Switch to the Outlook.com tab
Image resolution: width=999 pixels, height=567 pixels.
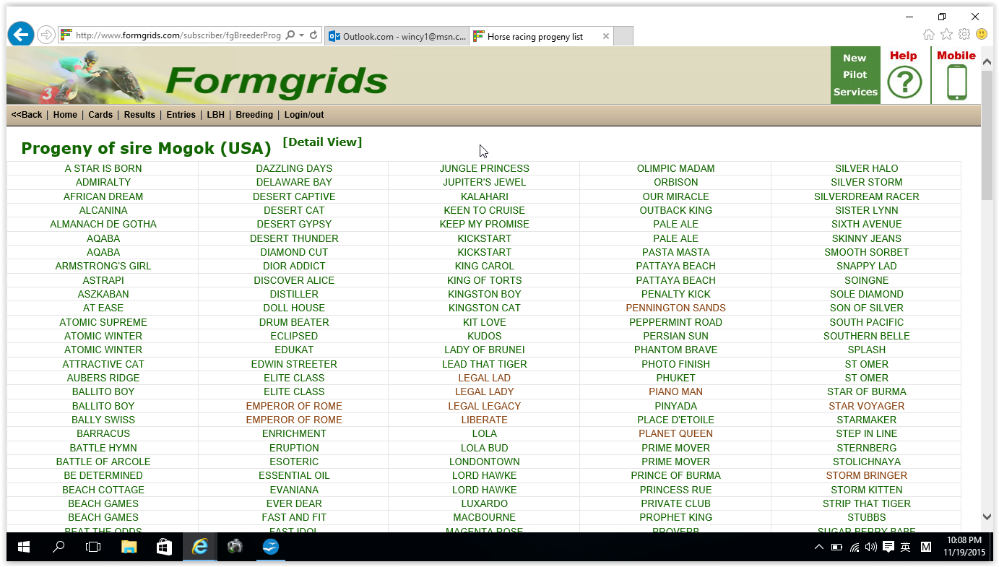tap(397, 36)
